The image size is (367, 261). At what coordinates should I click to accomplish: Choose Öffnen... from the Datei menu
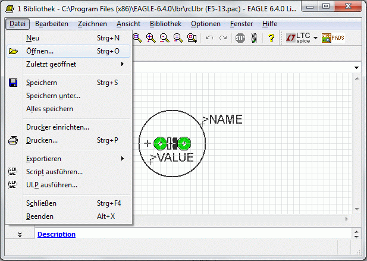pos(68,51)
